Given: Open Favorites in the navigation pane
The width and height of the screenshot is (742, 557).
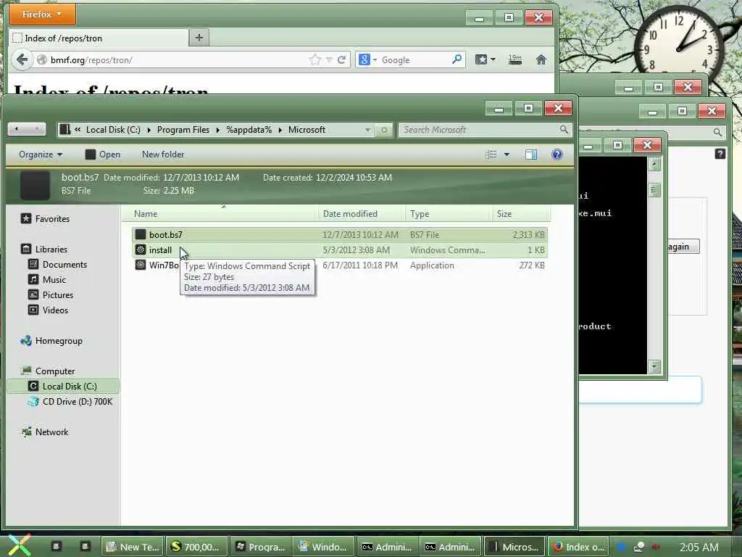Looking at the screenshot, I should [52, 219].
